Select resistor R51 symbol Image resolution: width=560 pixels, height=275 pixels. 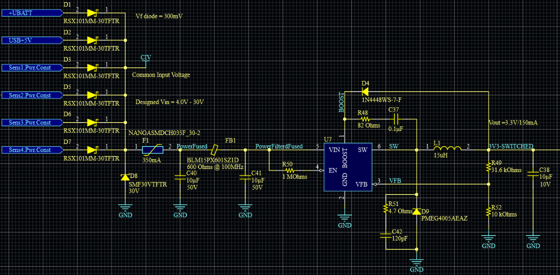[x=385, y=208]
